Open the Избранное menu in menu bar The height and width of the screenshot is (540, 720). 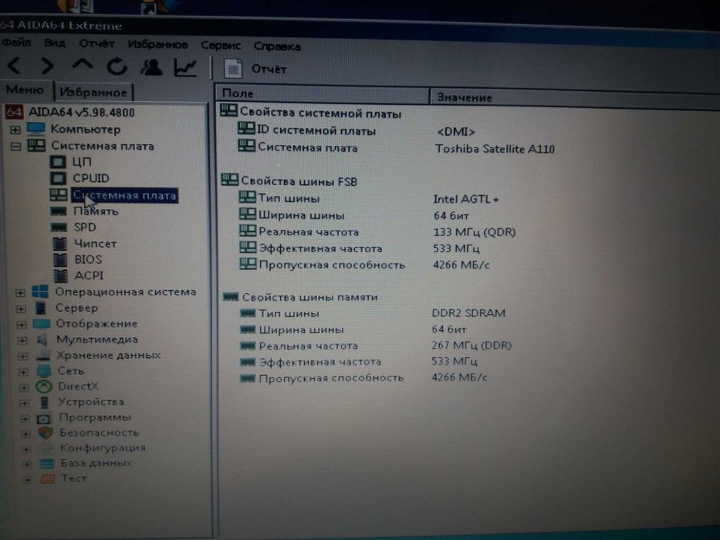click(x=157, y=45)
